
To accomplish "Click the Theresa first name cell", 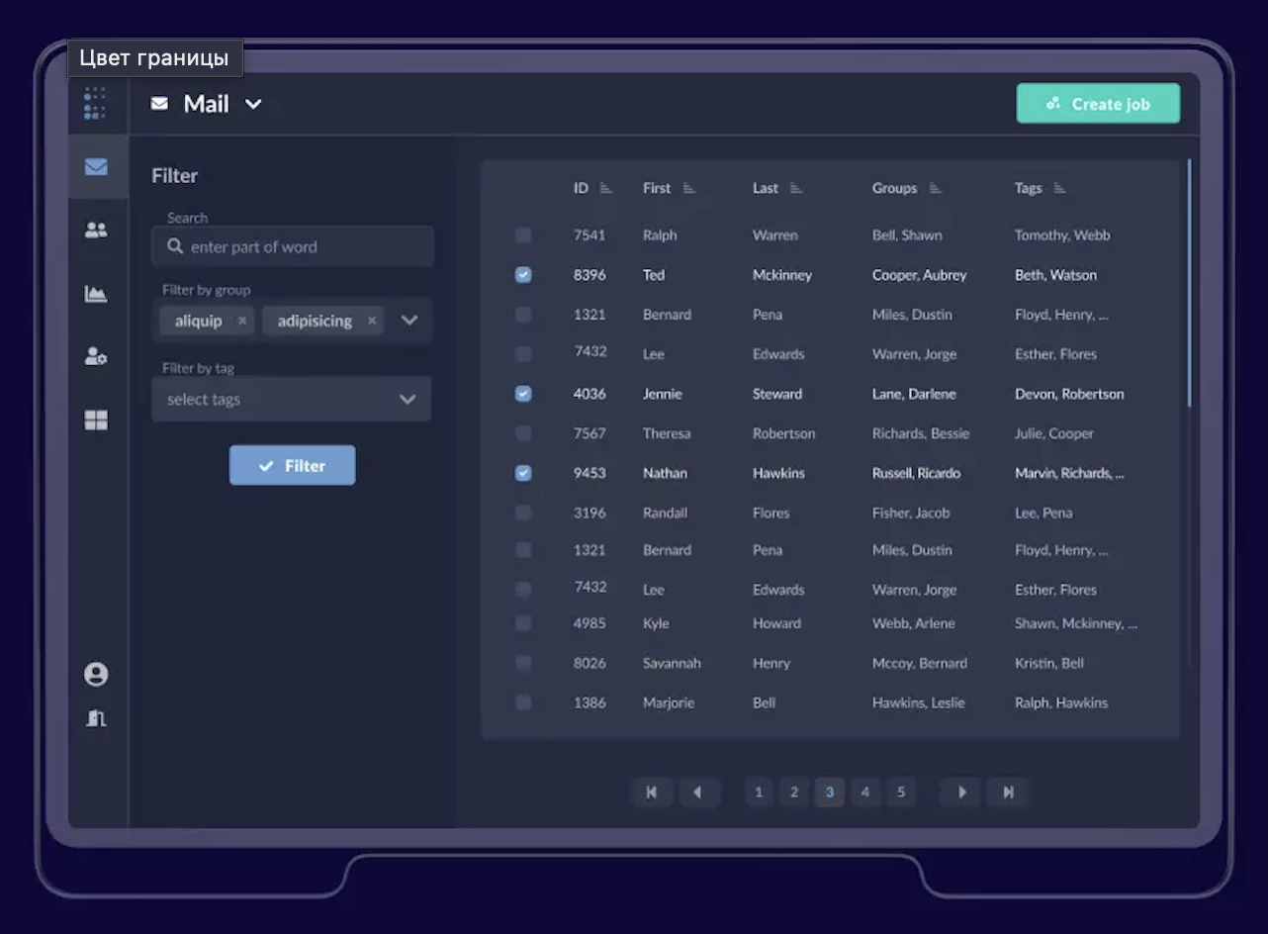I will point(667,433).
